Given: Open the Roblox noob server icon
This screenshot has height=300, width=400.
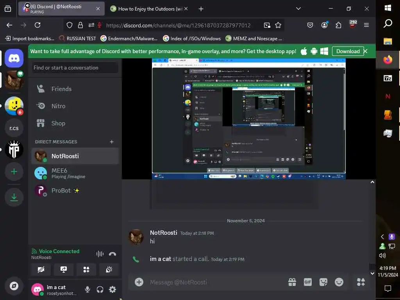Looking at the screenshot, I should click(14, 105).
